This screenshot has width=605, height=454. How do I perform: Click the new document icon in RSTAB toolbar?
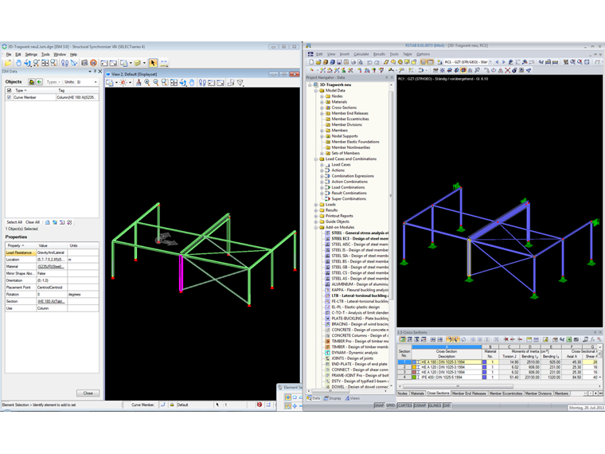(x=311, y=62)
